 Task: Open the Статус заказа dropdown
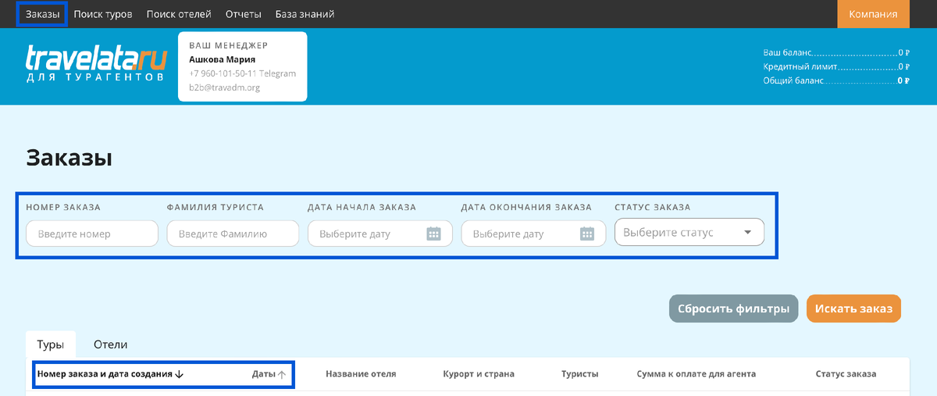click(x=689, y=232)
